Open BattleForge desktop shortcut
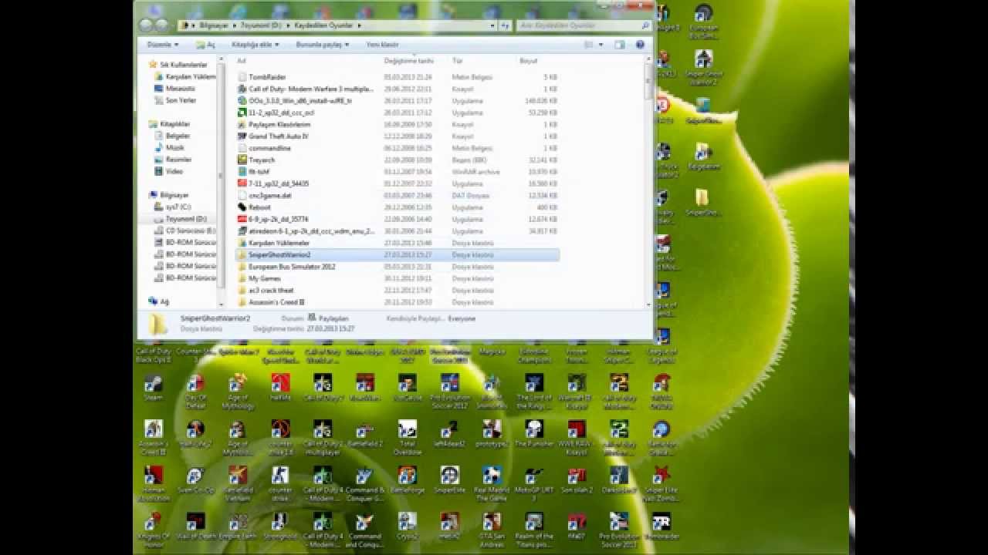988x555 pixels. [x=407, y=480]
